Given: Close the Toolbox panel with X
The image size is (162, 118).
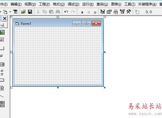Looking at the screenshot, I should tap(5, 19).
